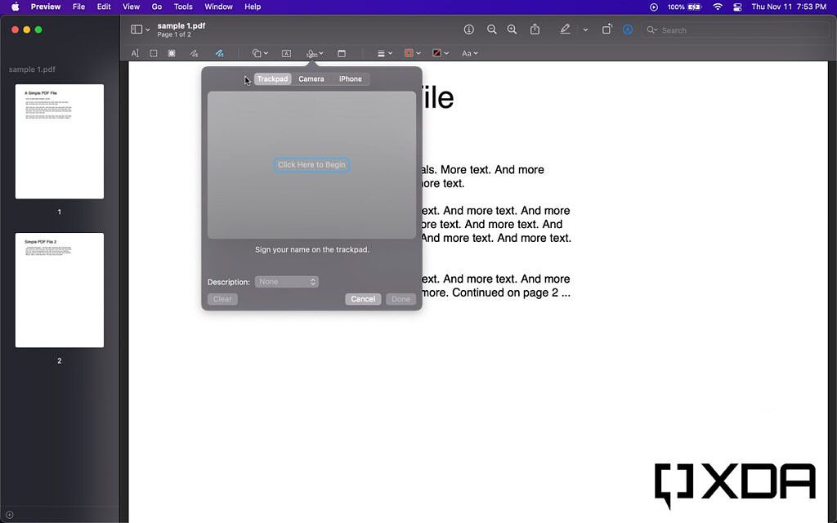Select the Rectangular Selection tool
Image resolution: width=837 pixels, height=523 pixels.
154,53
